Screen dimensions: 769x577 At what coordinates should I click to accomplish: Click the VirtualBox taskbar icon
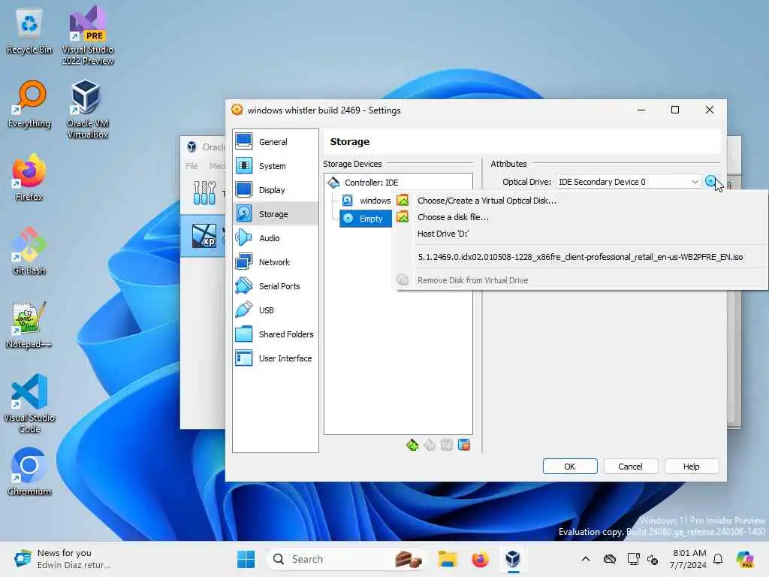coord(513,559)
